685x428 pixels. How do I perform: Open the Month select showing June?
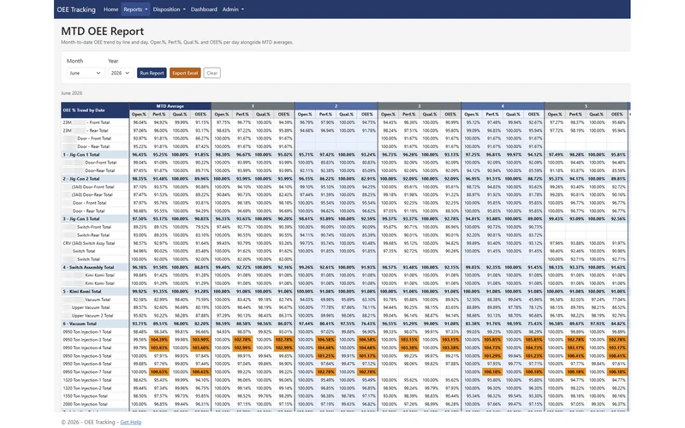tap(85, 73)
